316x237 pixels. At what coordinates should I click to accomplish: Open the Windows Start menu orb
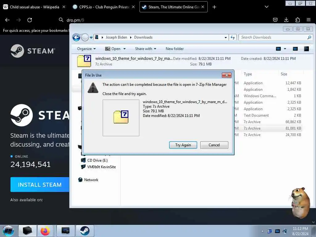tap(8, 231)
